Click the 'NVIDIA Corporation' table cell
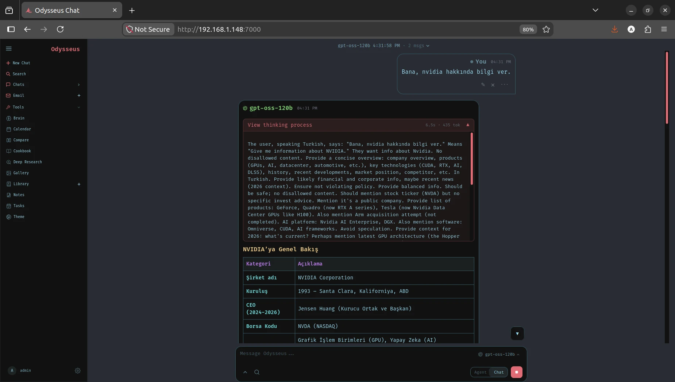This screenshot has width=675, height=382. tap(384, 278)
